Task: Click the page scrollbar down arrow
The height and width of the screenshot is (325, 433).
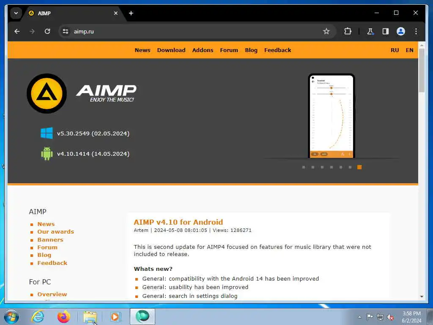Action: pos(422,297)
